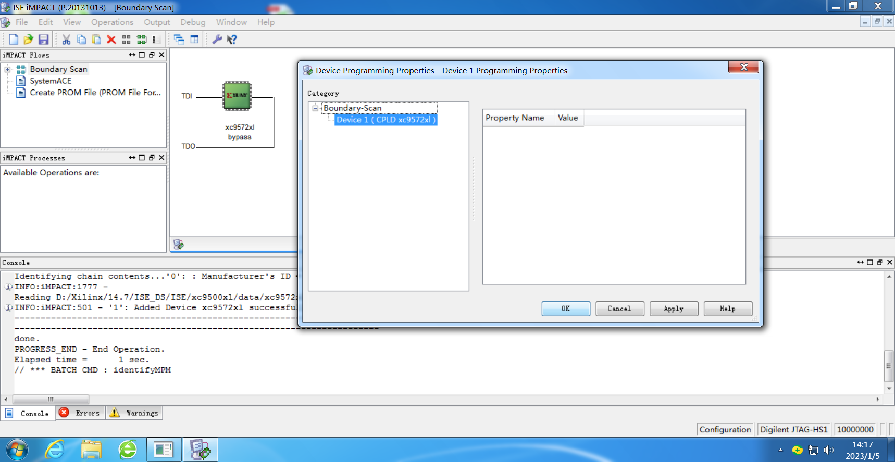
Task: Open the View menu
Action: [x=72, y=22]
